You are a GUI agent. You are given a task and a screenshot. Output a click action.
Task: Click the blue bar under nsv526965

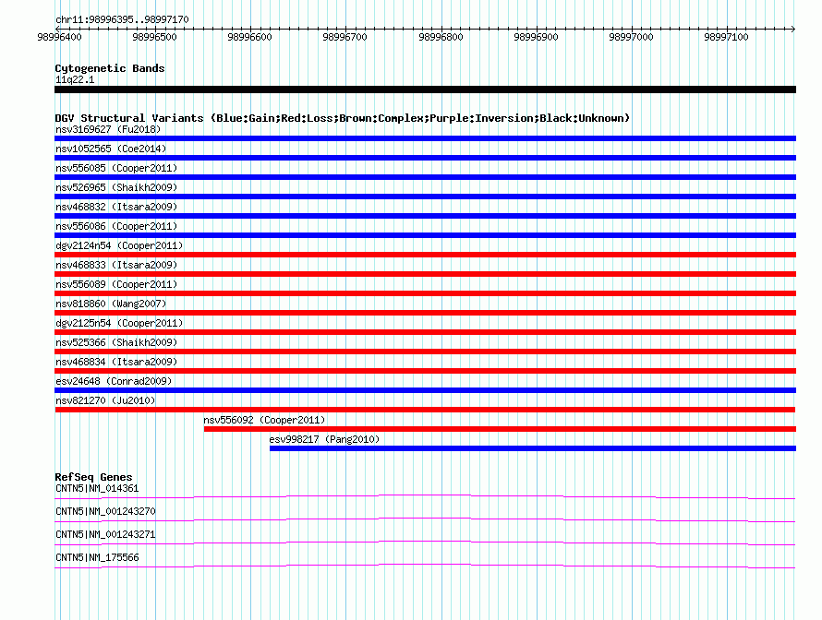(x=425, y=197)
